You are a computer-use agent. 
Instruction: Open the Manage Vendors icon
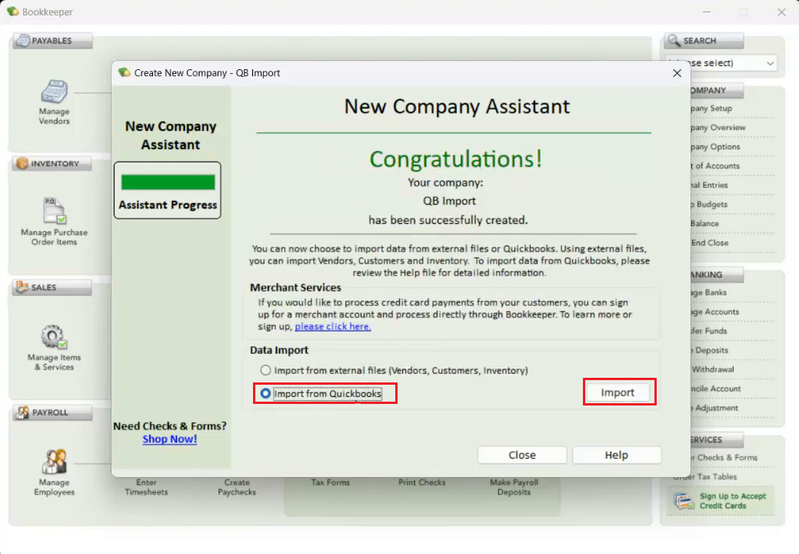[54, 92]
